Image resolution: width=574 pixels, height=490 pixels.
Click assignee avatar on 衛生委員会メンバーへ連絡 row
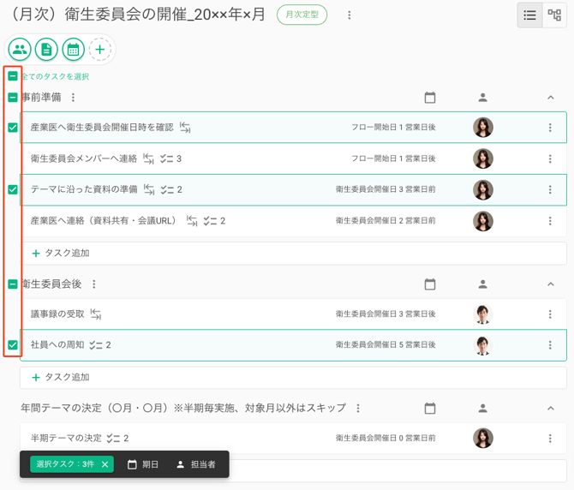(x=483, y=158)
